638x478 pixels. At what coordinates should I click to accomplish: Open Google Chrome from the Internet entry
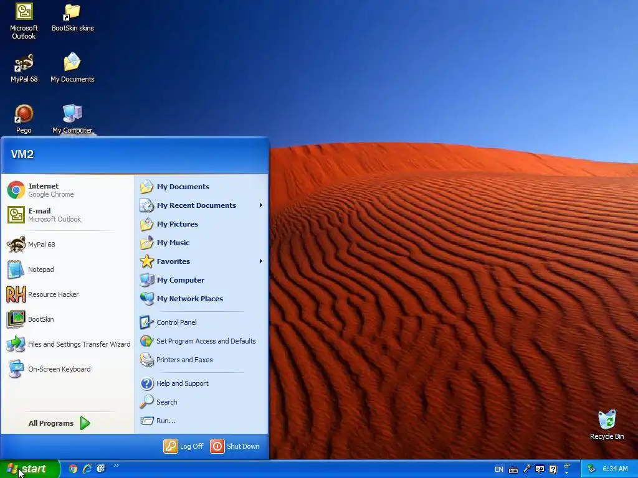tap(67, 190)
